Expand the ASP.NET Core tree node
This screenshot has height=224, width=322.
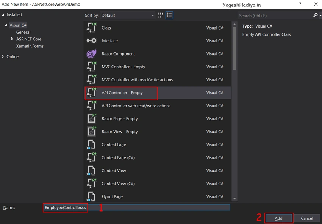[x=12, y=39]
